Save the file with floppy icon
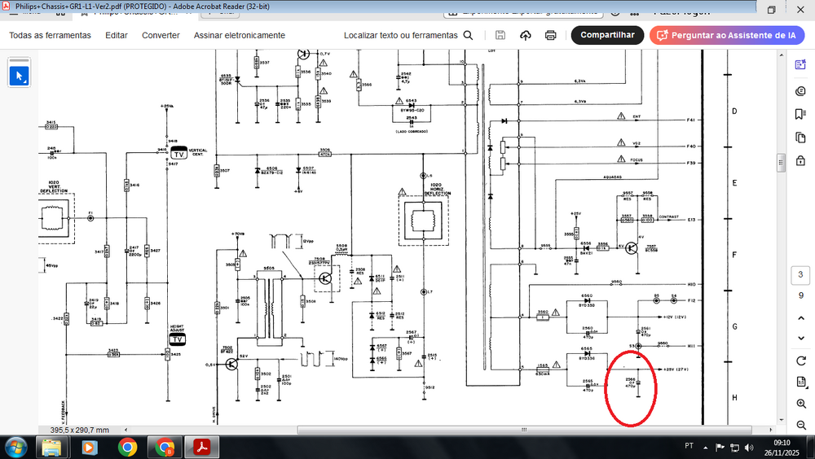This screenshot has width=815, height=459. (500, 35)
